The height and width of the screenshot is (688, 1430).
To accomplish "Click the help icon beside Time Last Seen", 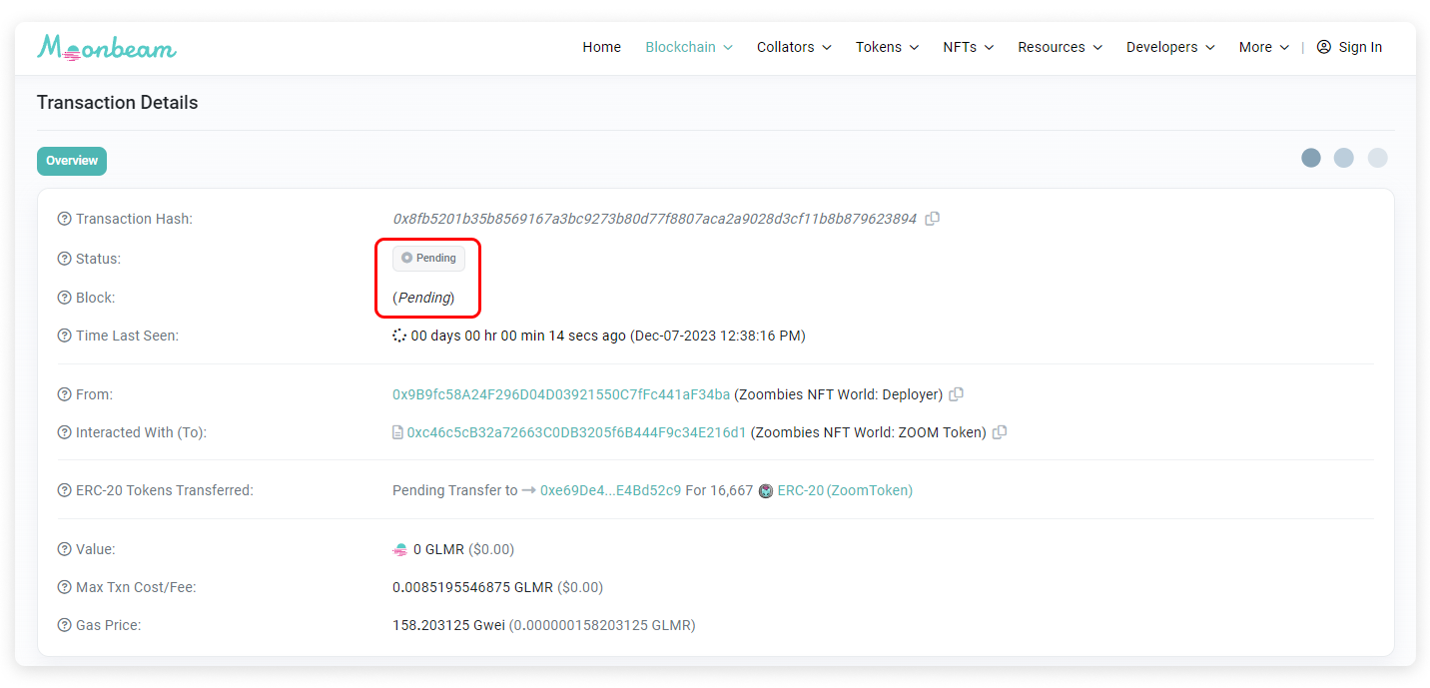I will [x=65, y=336].
